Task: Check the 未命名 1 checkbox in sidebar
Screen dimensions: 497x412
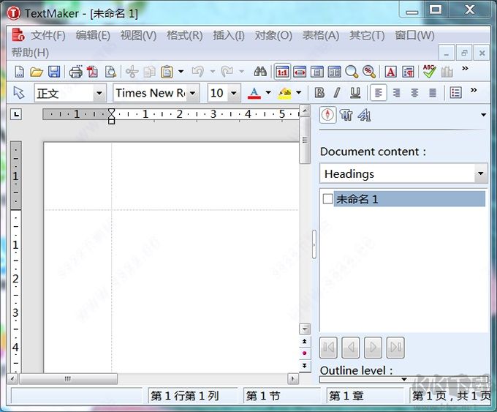Action: click(x=327, y=199)
